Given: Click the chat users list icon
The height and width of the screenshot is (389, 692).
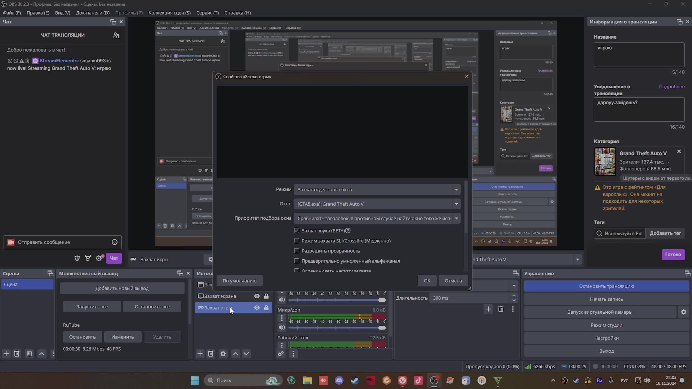Looking at the screenshot, I should (116, 35).
